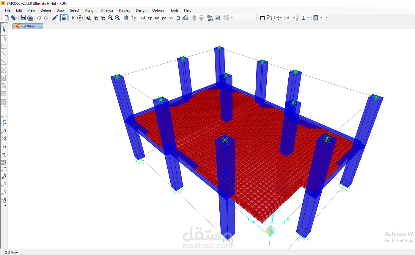Run analysis with the play arrow

pos(73,18)
